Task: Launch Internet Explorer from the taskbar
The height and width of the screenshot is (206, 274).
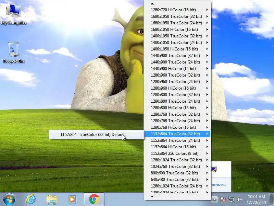Action: coord(30,199)
